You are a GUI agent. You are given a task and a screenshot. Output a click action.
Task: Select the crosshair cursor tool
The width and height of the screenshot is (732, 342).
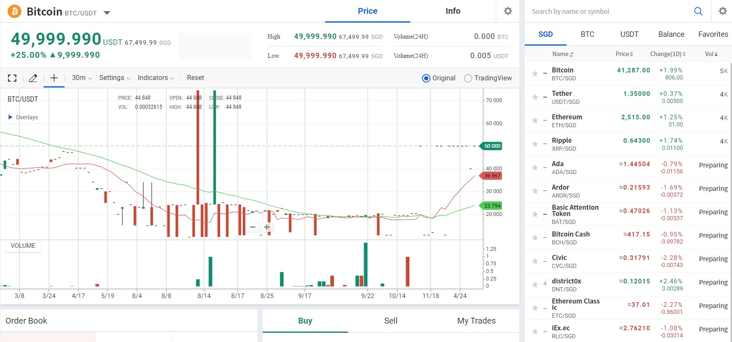pyautogui.click(x=54, y=78)
